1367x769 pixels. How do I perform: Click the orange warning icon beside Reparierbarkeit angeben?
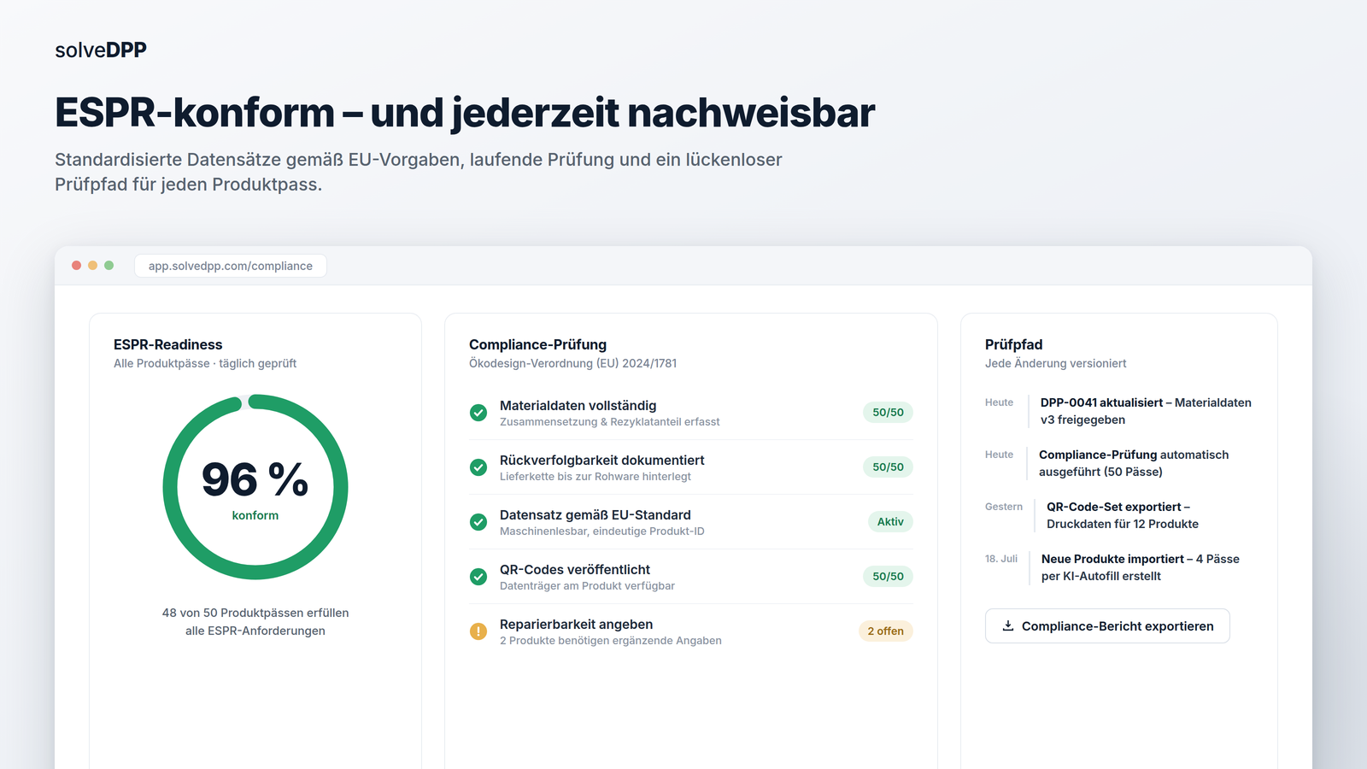click(478, 631)
